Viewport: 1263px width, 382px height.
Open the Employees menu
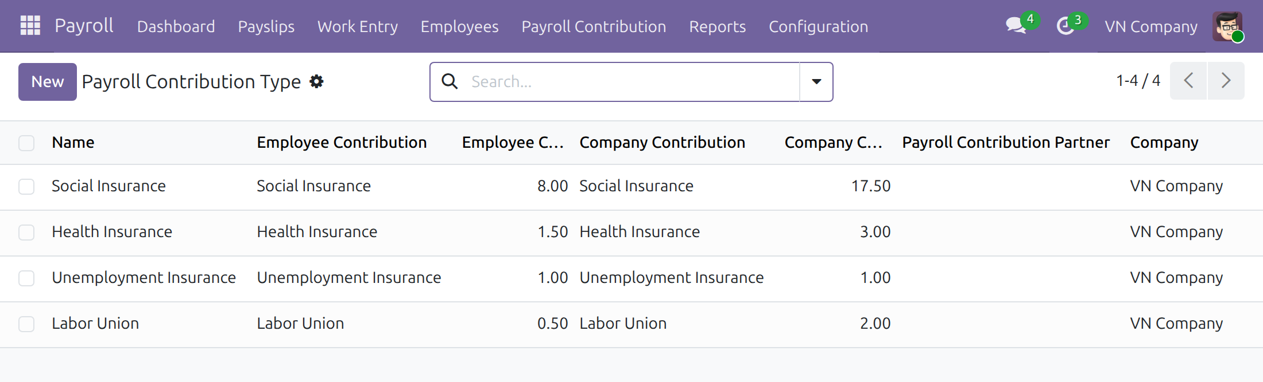[x=459, y=26]
